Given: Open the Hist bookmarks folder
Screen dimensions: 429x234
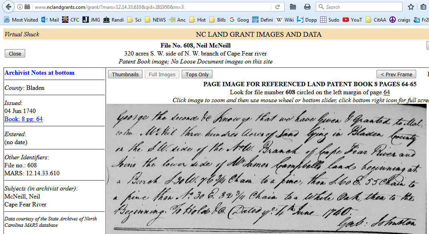Looking at the screenshot, I should (198, 20).
